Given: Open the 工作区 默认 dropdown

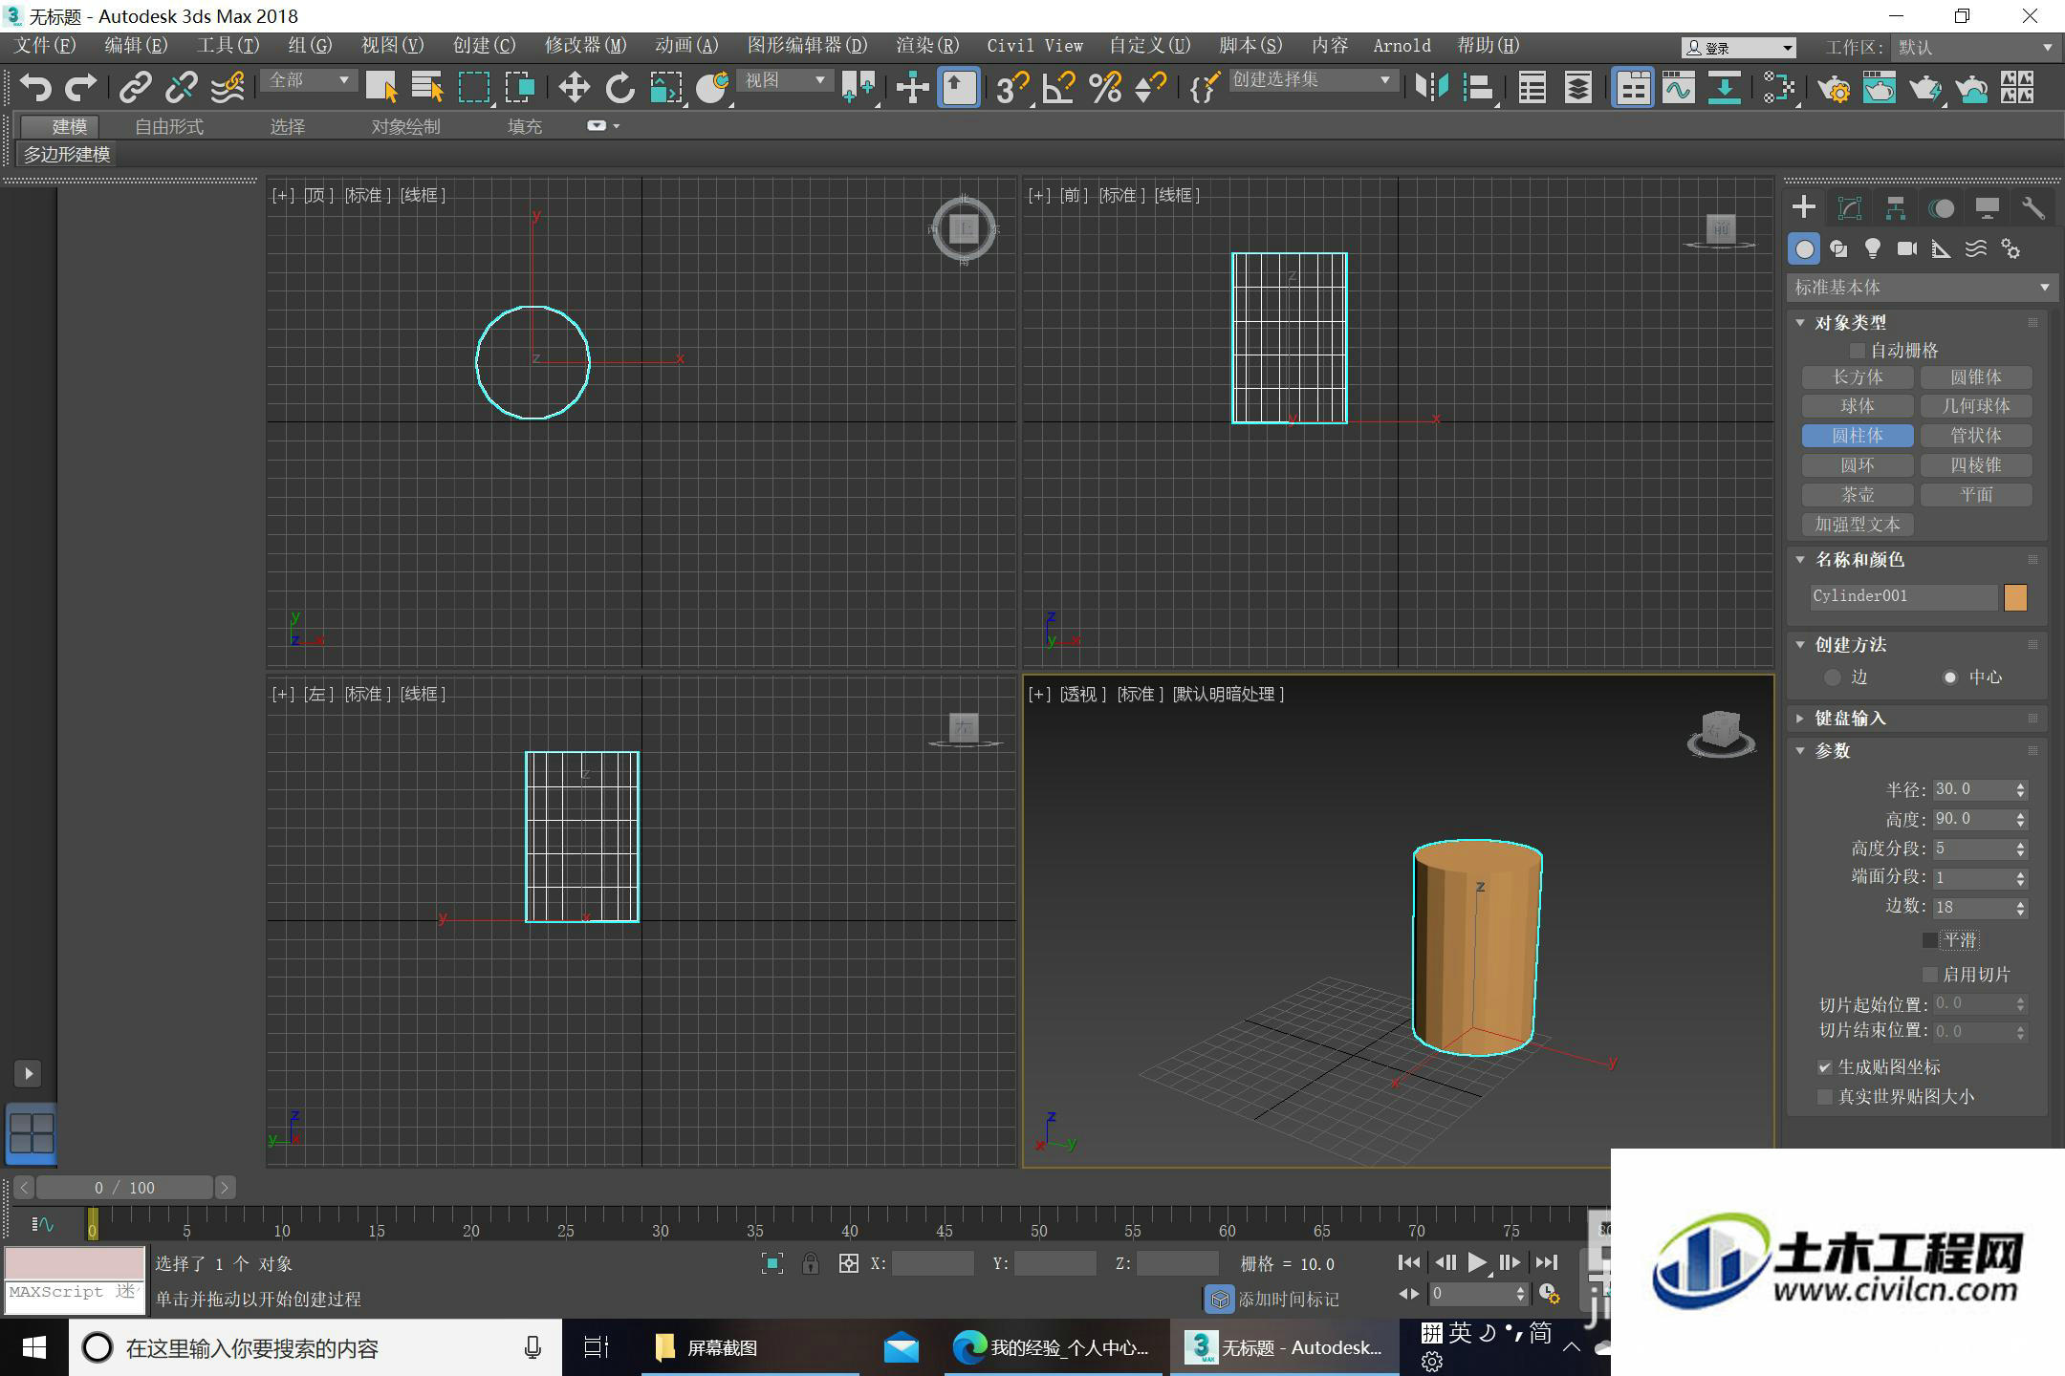Looking at the screenshot, I should click(1974, 48).
